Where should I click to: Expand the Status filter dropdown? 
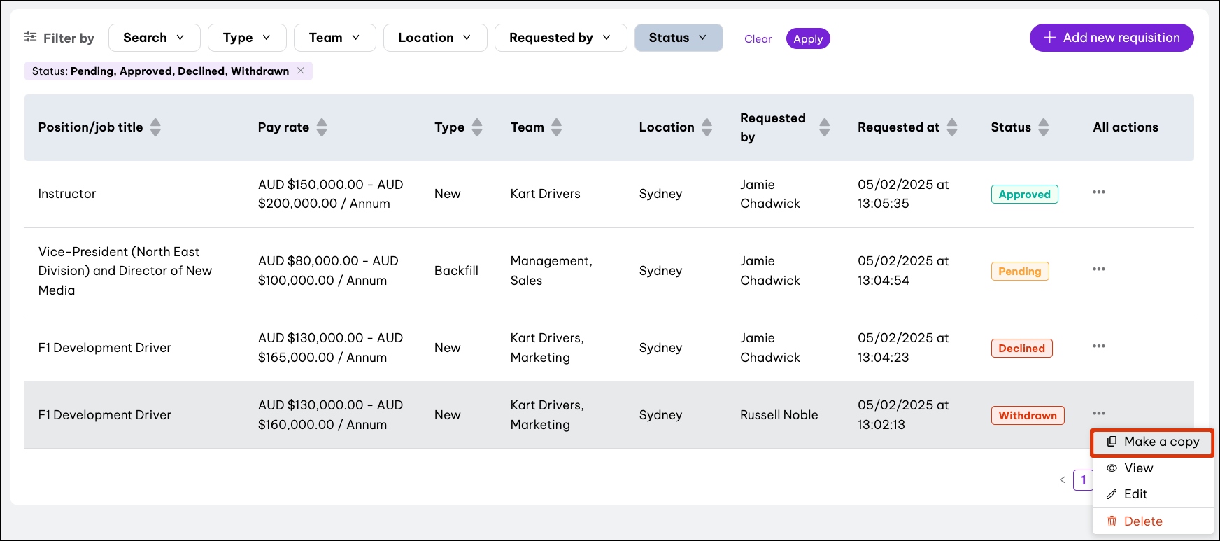click(x=678, y=38)
